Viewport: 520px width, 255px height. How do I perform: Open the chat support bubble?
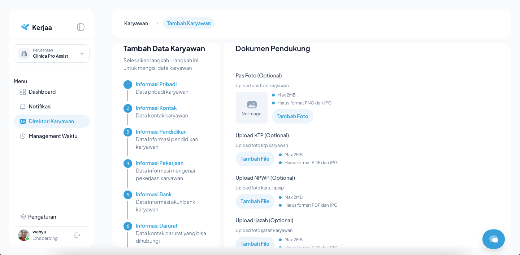[493, 239]
